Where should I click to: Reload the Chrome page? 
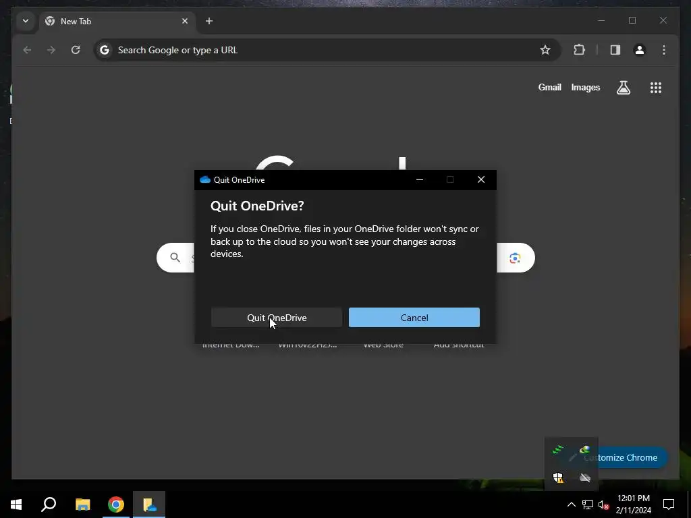76,50
